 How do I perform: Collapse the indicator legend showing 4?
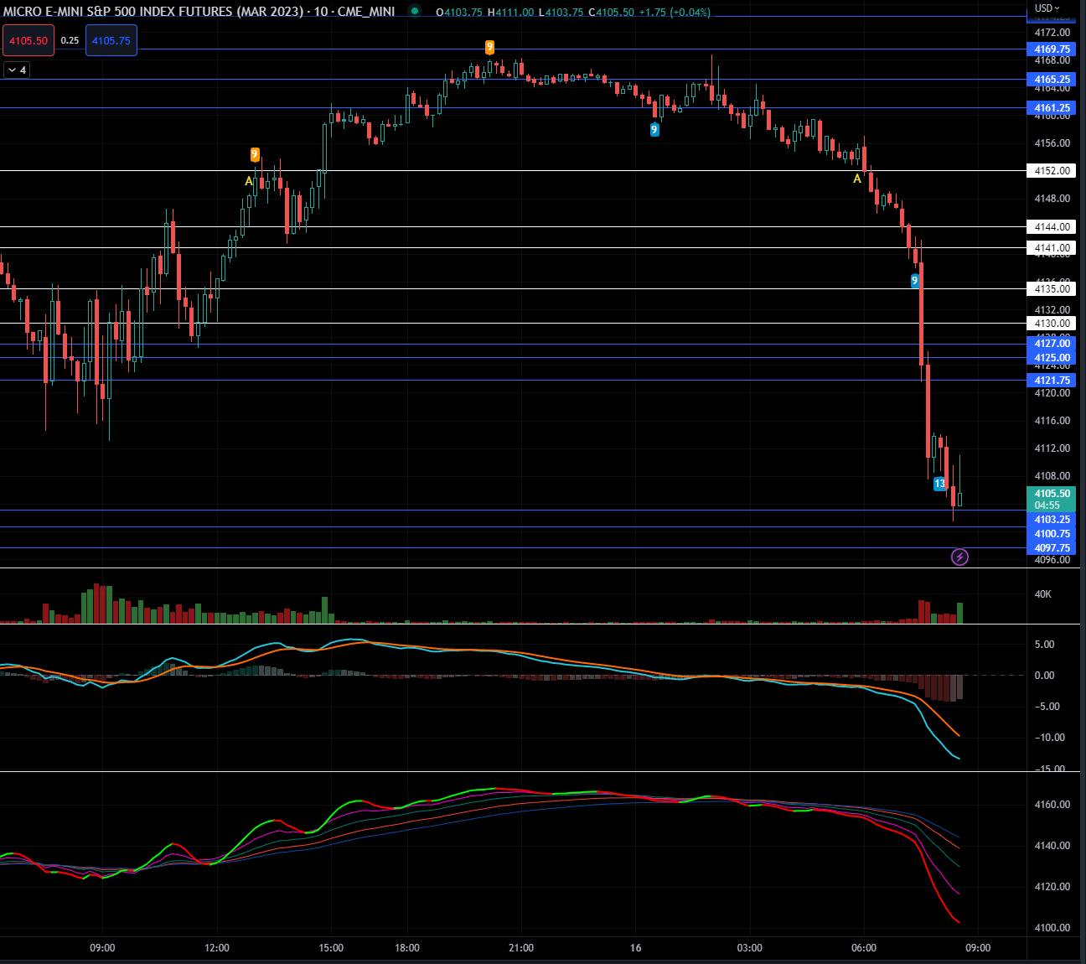pos(17,70)
